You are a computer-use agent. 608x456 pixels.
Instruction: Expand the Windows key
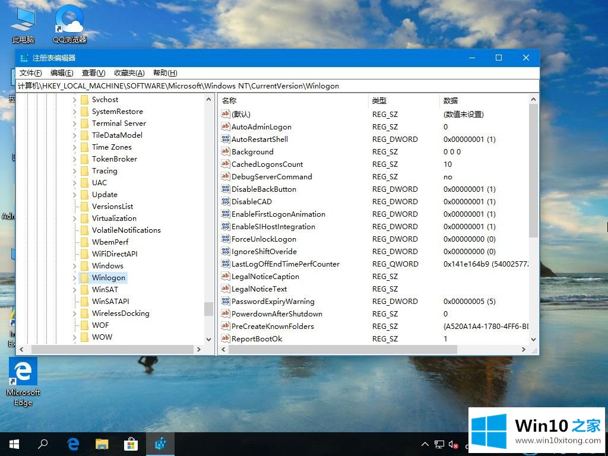74,266
